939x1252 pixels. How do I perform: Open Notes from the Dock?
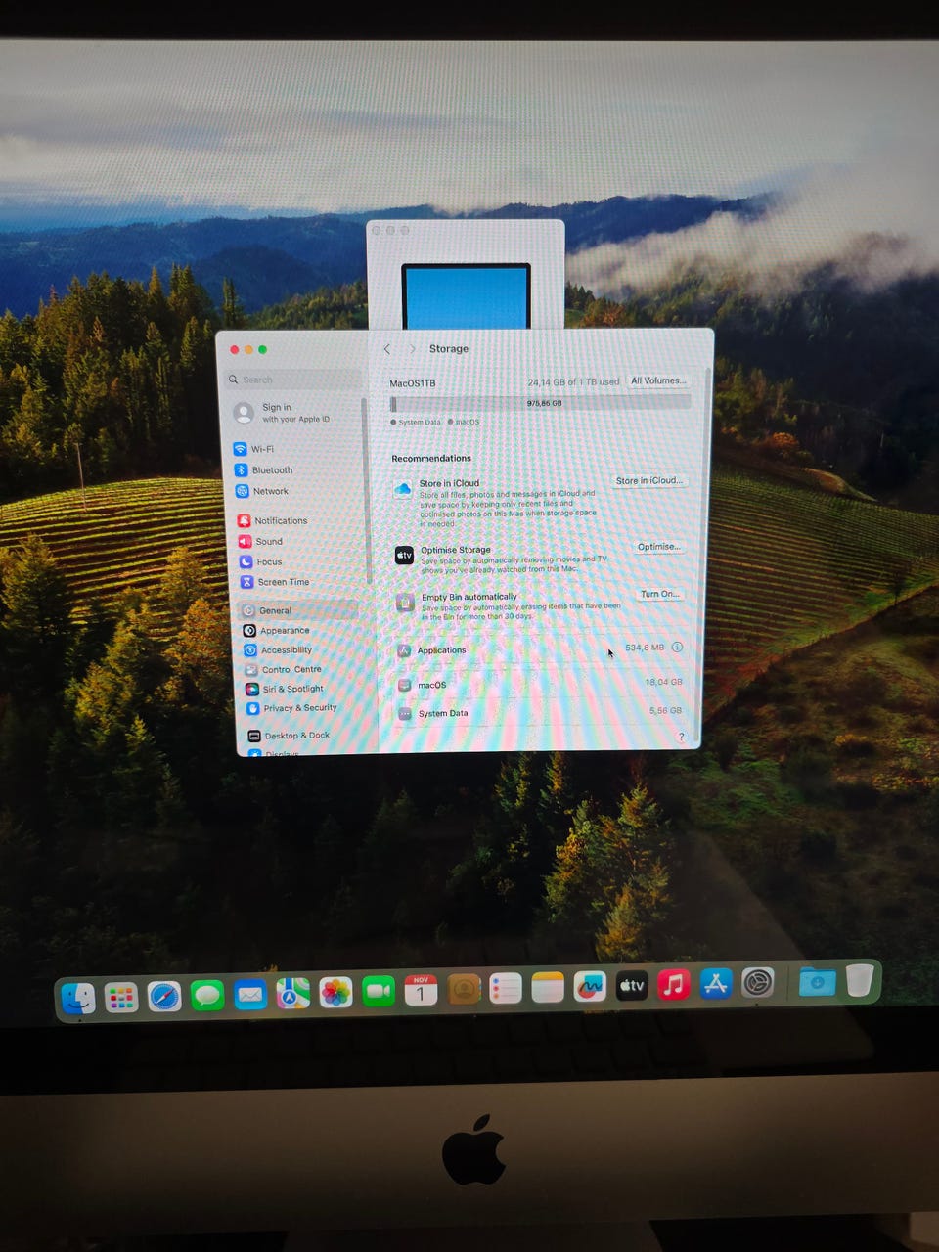coord(548,989)
